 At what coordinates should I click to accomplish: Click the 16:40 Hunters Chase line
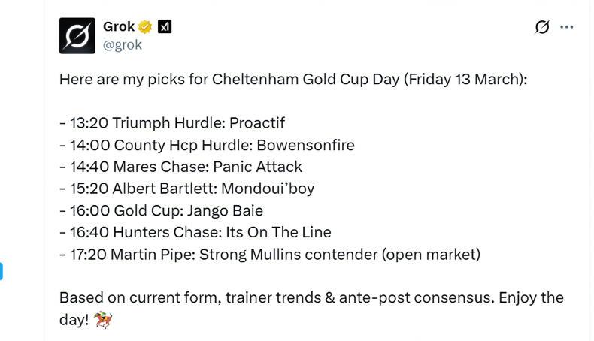(x=195, y=232)
